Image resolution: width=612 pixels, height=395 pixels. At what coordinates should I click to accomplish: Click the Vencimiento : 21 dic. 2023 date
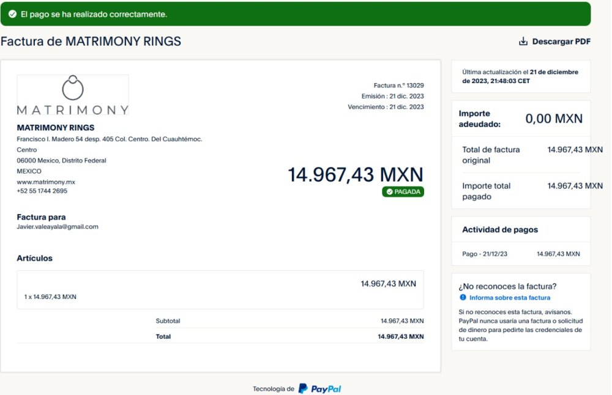386,107
